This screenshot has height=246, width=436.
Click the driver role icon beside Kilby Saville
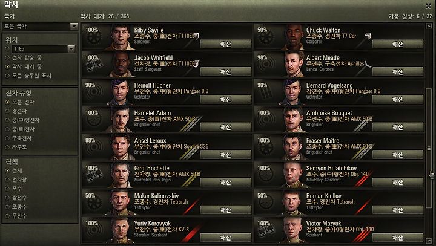(x=94, y=38)
